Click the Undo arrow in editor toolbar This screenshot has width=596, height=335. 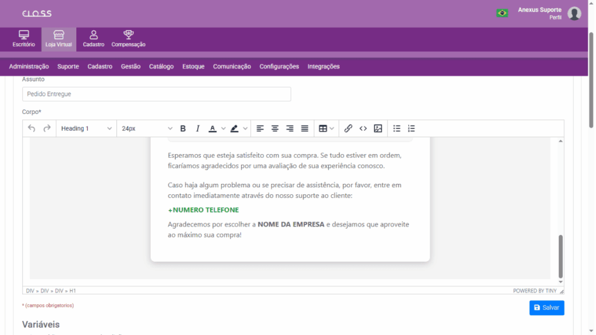click(x=32, y=129)
